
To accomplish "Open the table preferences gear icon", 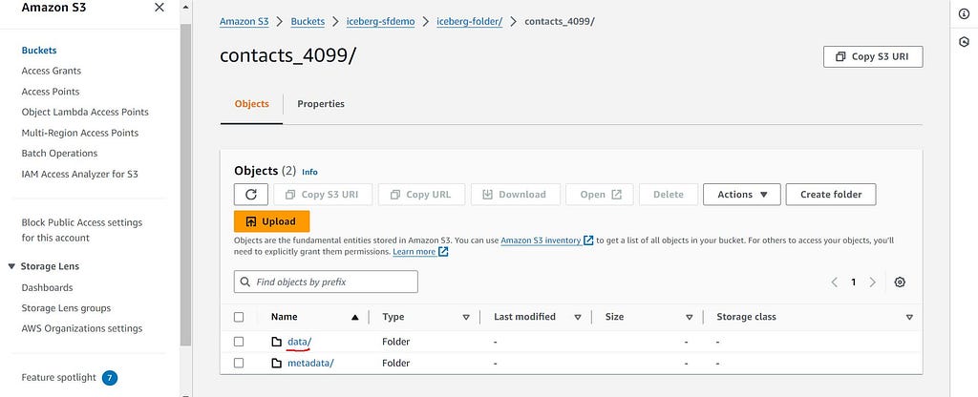I will [x=900, y=282].
